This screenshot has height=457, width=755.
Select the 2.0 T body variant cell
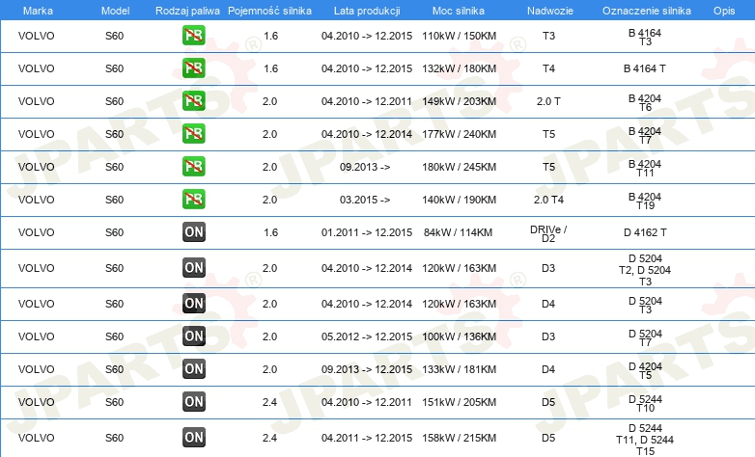tap(548, 101)
